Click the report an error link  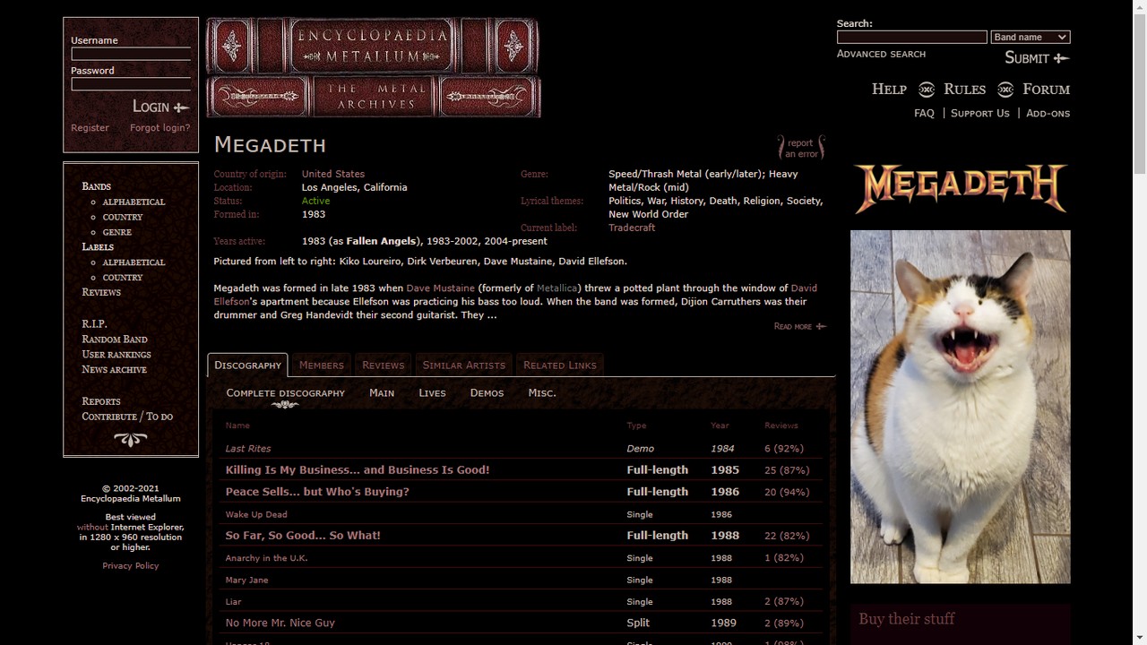(800, 148)
